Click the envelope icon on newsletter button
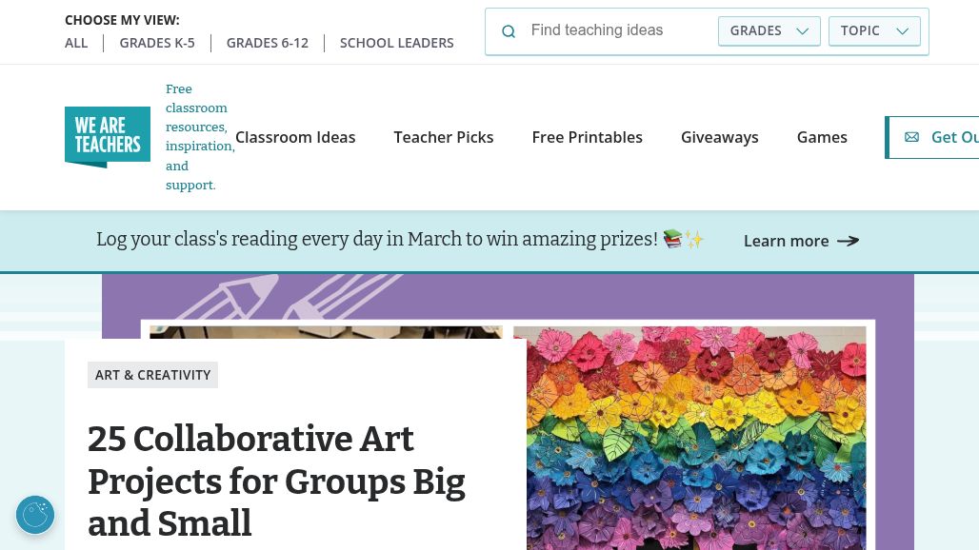The height and width of the screenshot is (550, 979). click(911, 137)
